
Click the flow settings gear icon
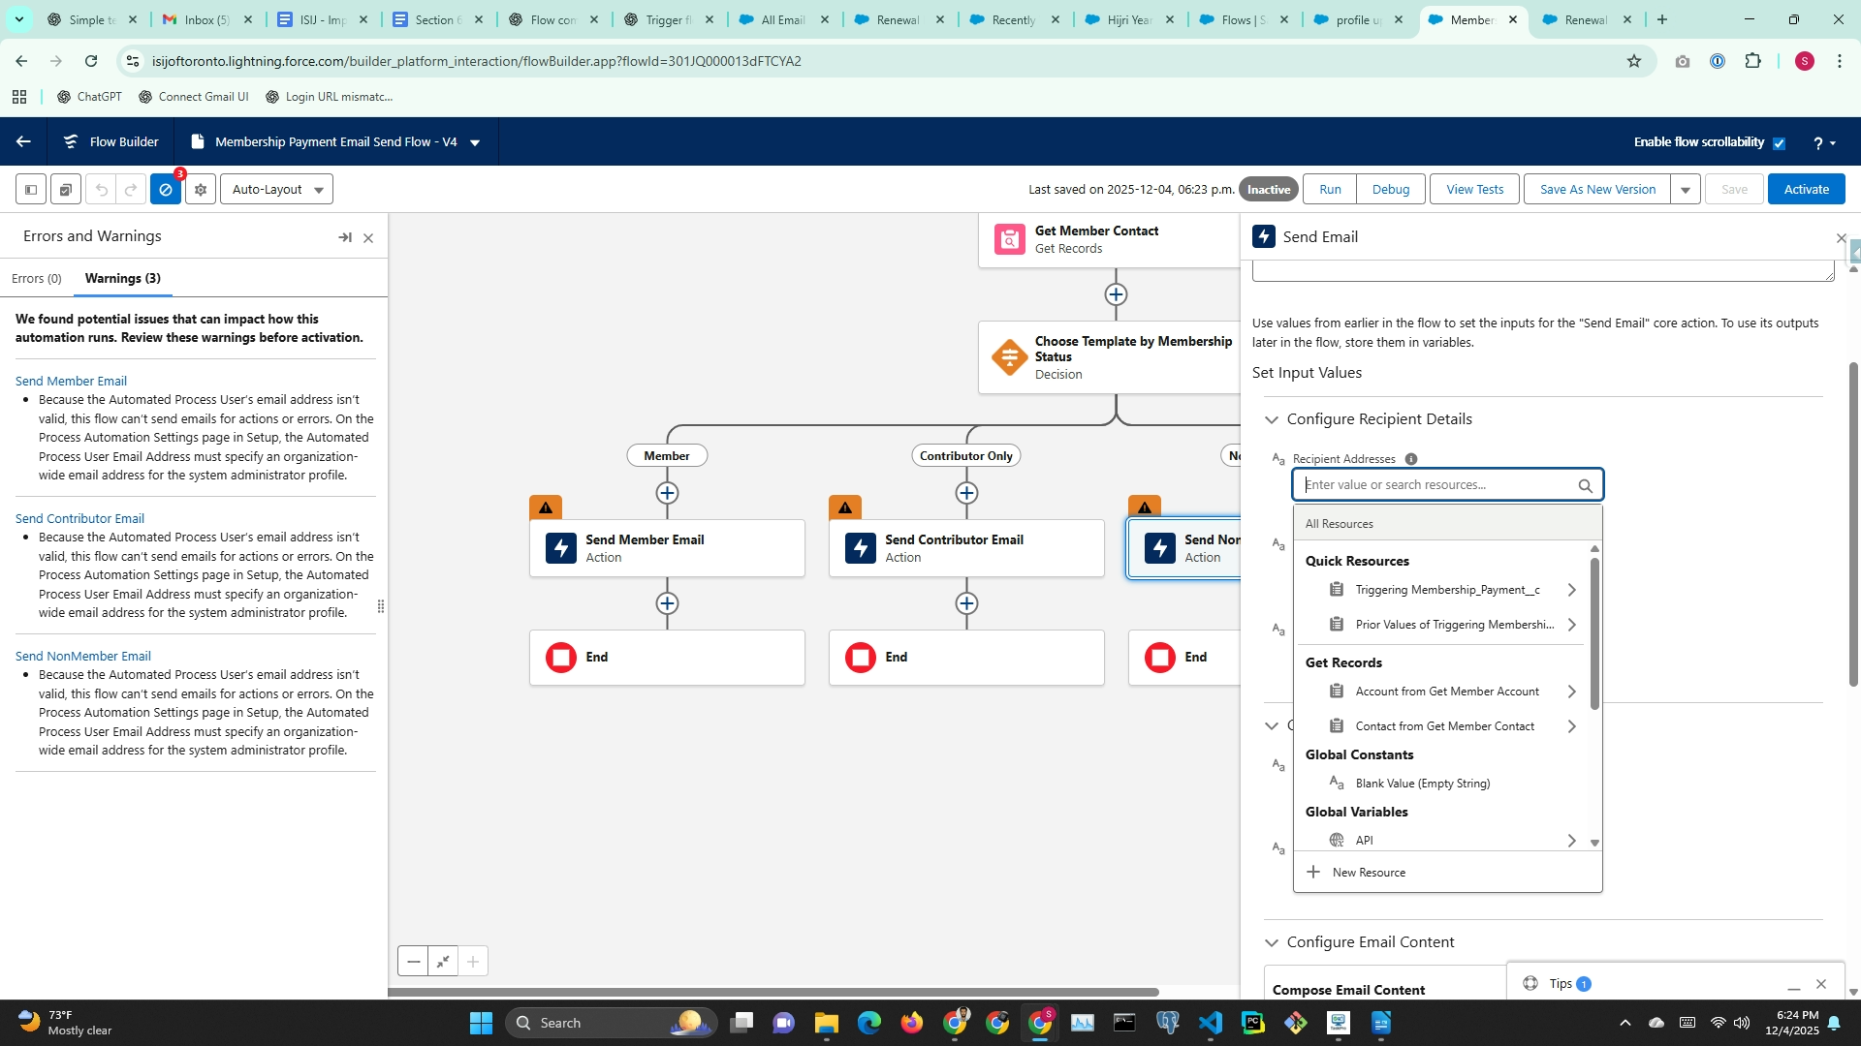click(201, 190)
